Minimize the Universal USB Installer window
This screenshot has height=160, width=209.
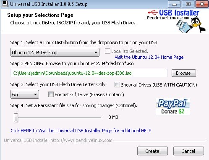tap(174, 4)
